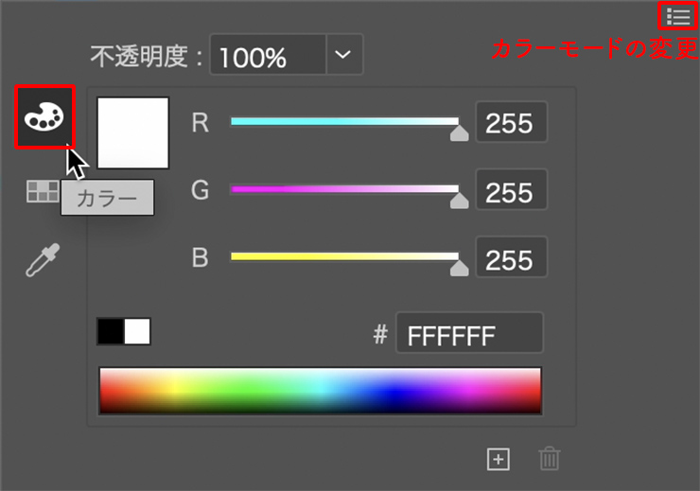Image resolution: width=700 pixels, height=491 pixels.
Task: Click the 100% opacity field
Action: (268, 57)
